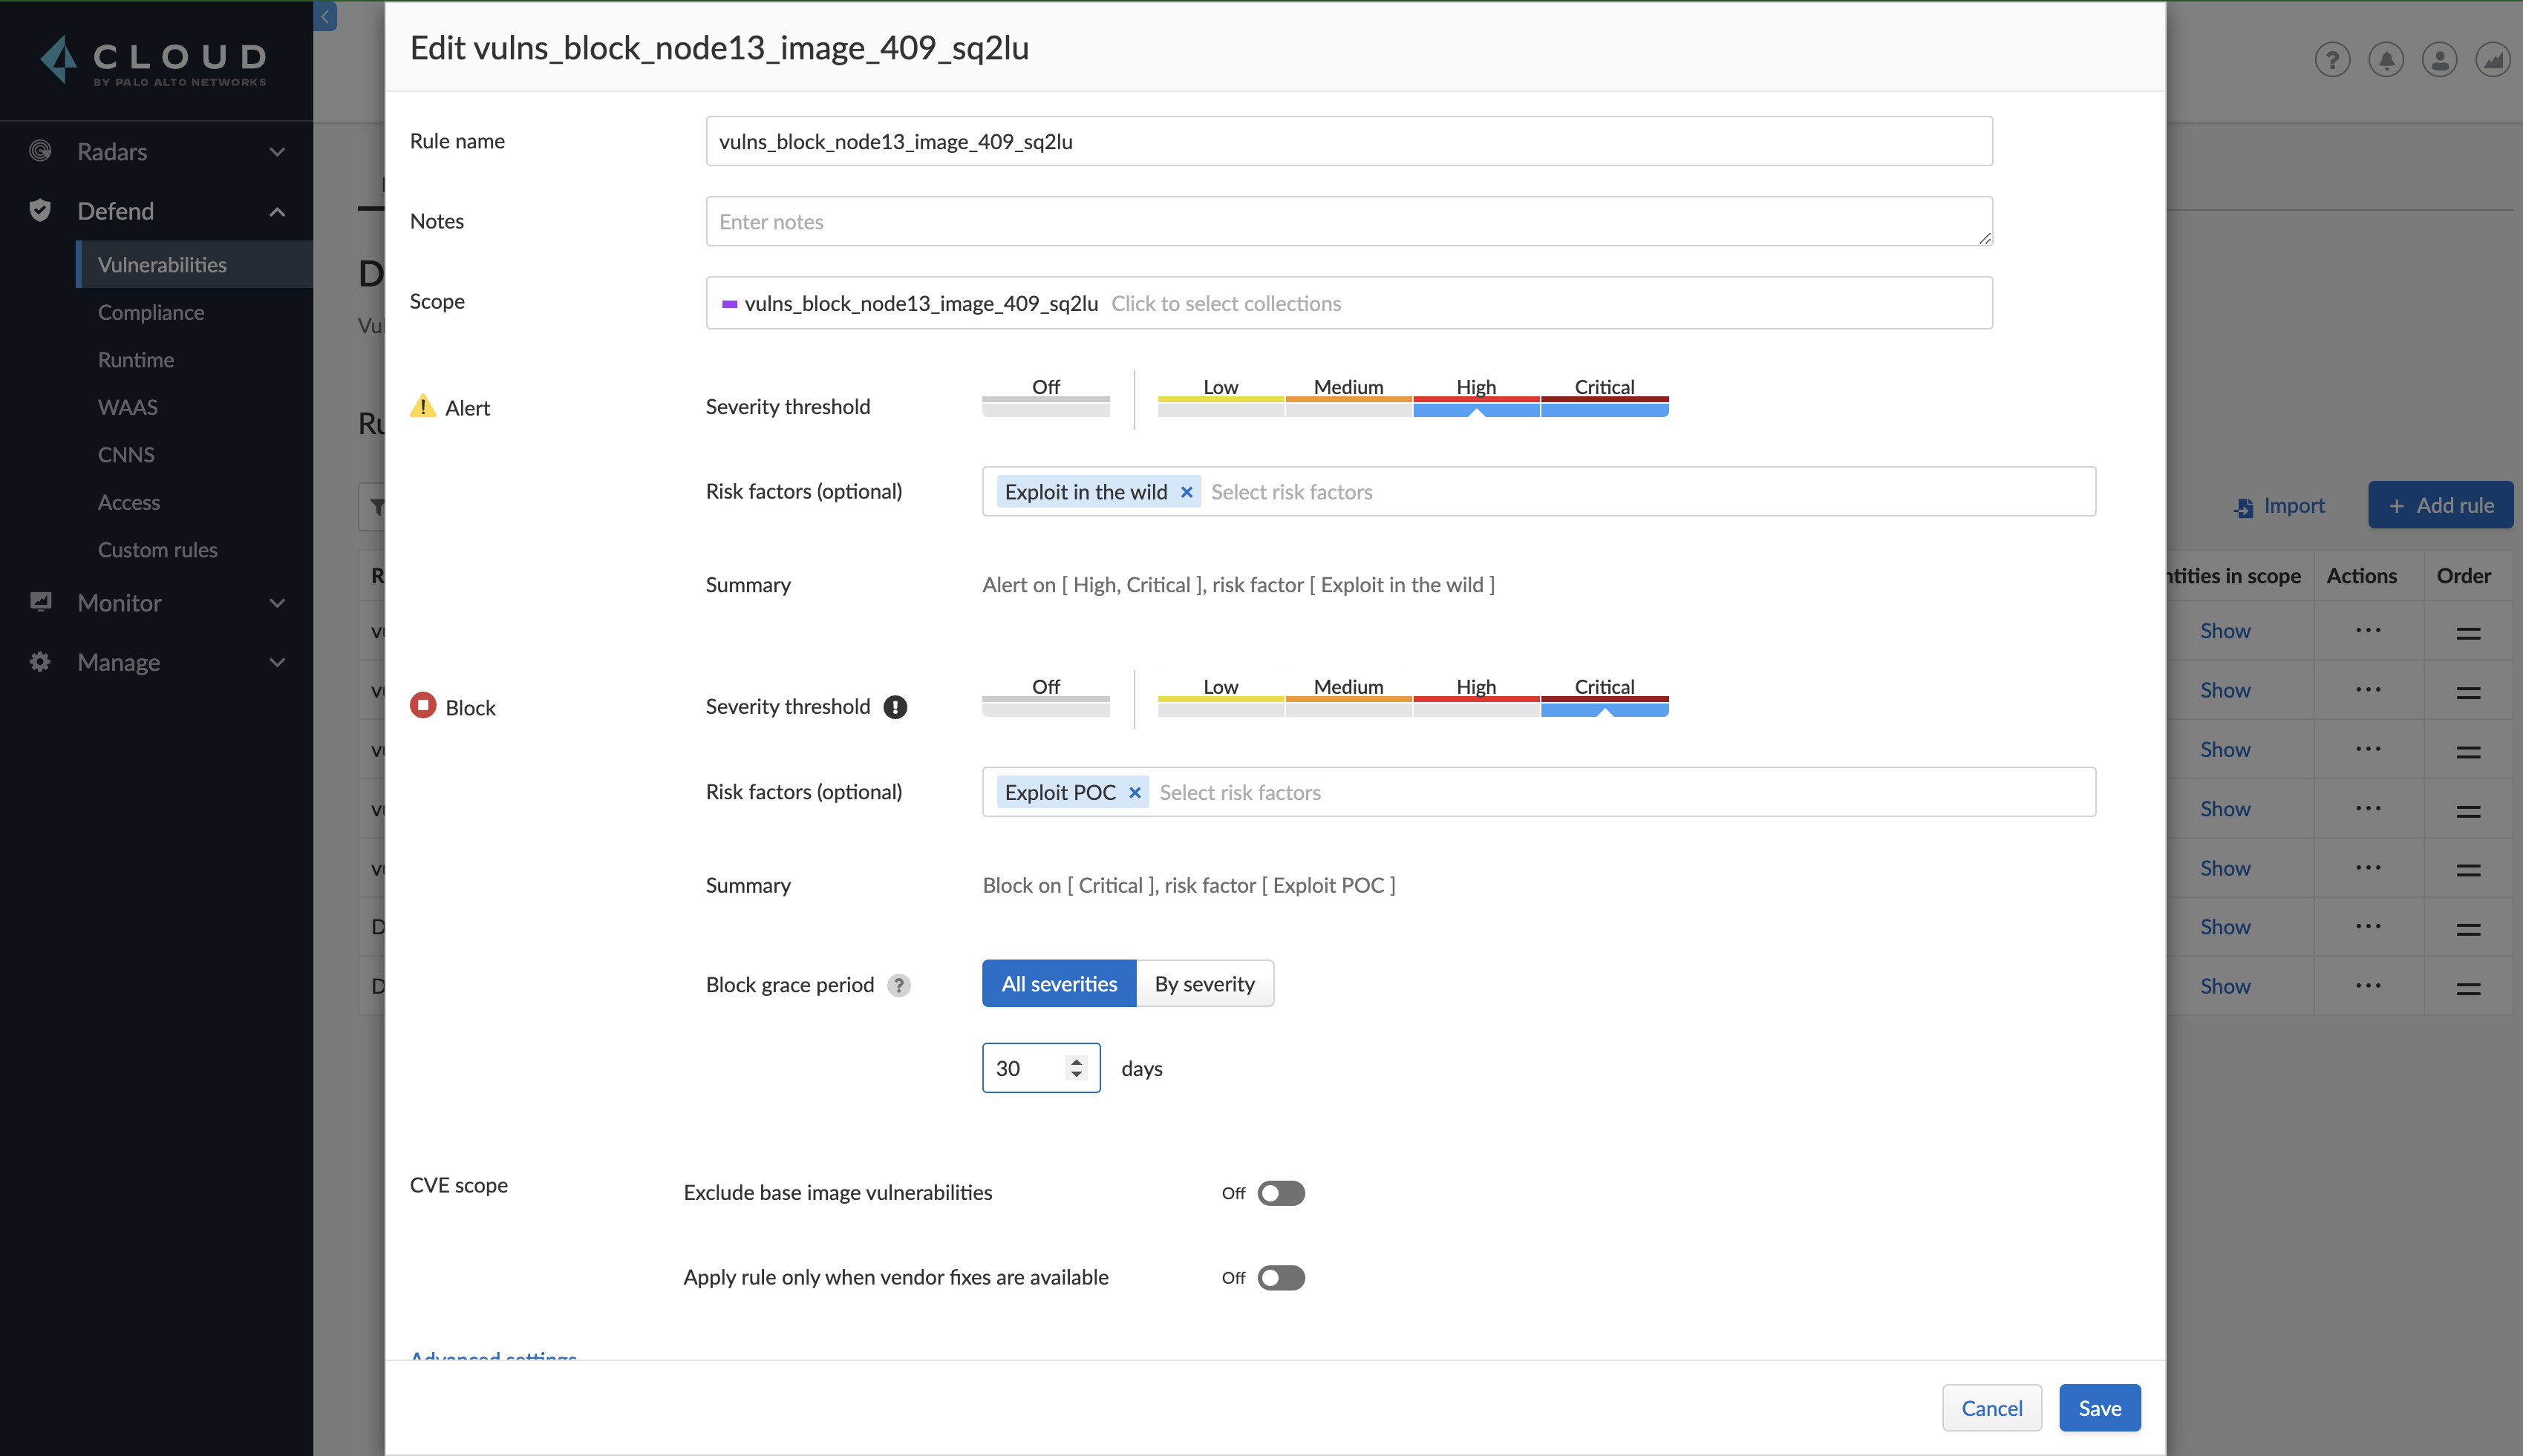This screenshot has height=1456, width=2523.
Task: Open Custom rules in the Defend menu
Action: [x=158, y=550]
